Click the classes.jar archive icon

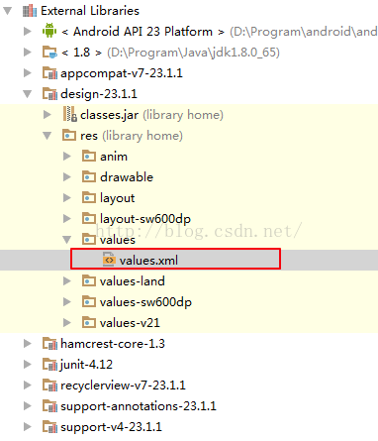pyautogui.click(x=70, y=114)
